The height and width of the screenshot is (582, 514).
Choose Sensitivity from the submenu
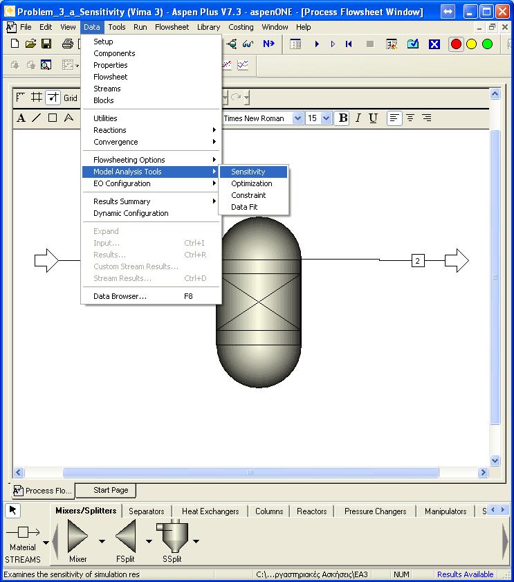[253, 172]
